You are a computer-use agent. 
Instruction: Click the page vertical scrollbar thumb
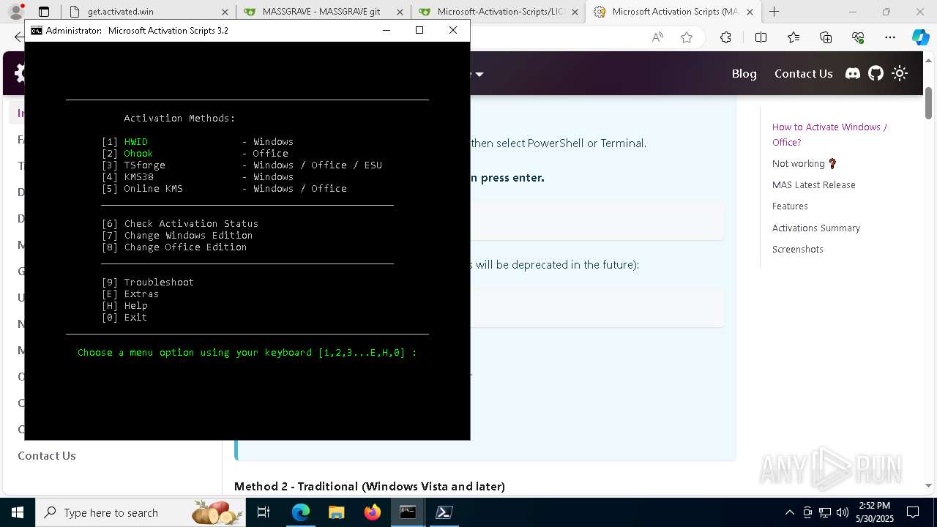pyautogui.click(x=928, y=102)
